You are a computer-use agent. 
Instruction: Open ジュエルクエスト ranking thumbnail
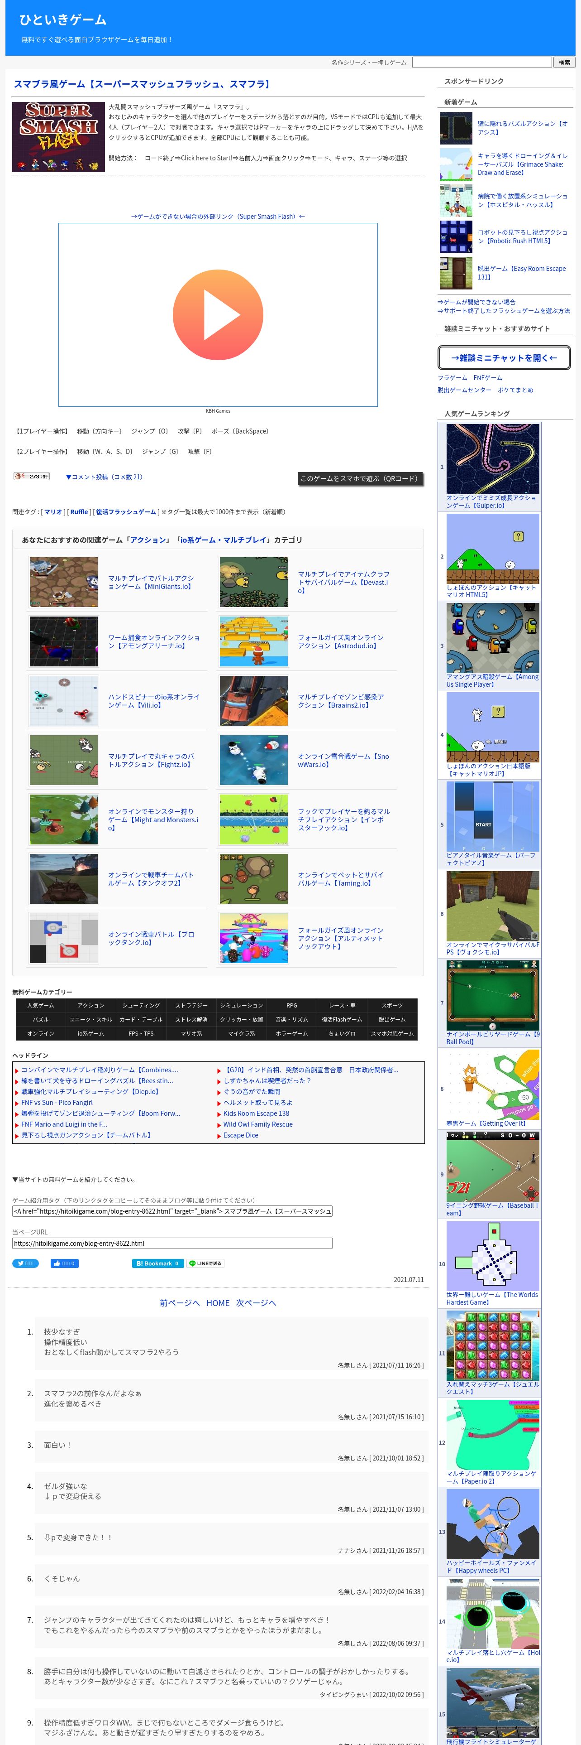(x=492, y=1345)
